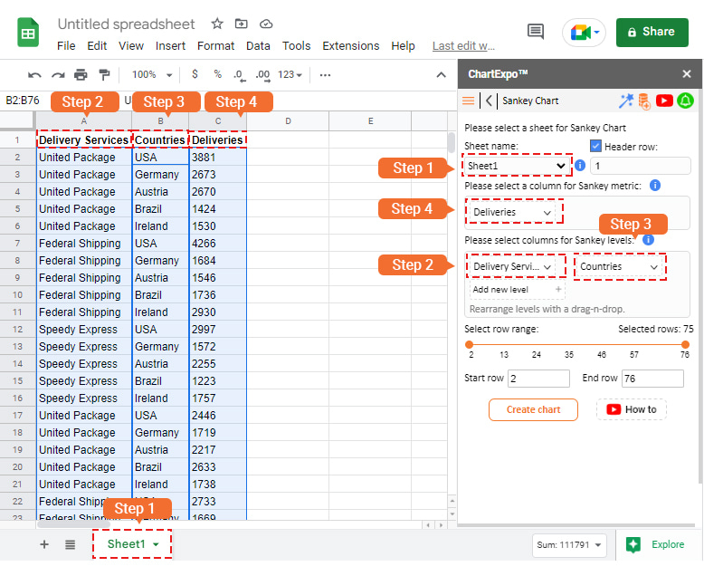Click the name box showing B2:B76
This screenshot has width=704, height=576.
(x=23, y=101)
